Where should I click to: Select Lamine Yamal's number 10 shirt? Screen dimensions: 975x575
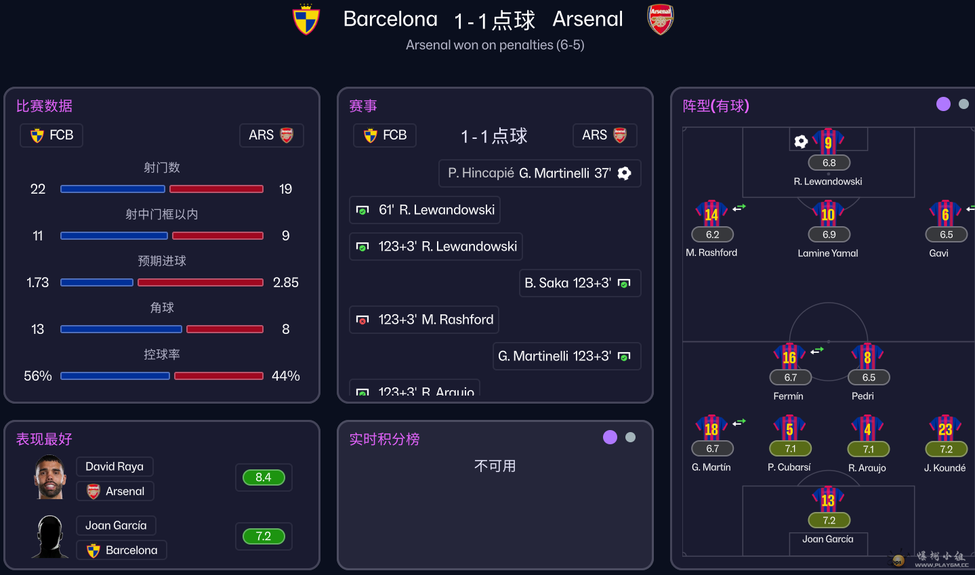[828, 214]
